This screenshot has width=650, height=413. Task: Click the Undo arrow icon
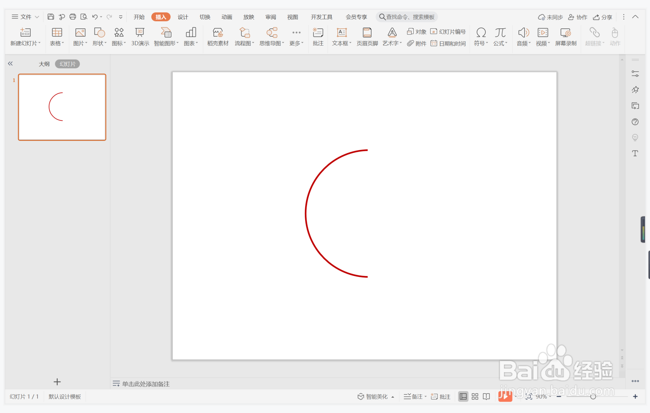pyautogui.click(x=95, y=17)
